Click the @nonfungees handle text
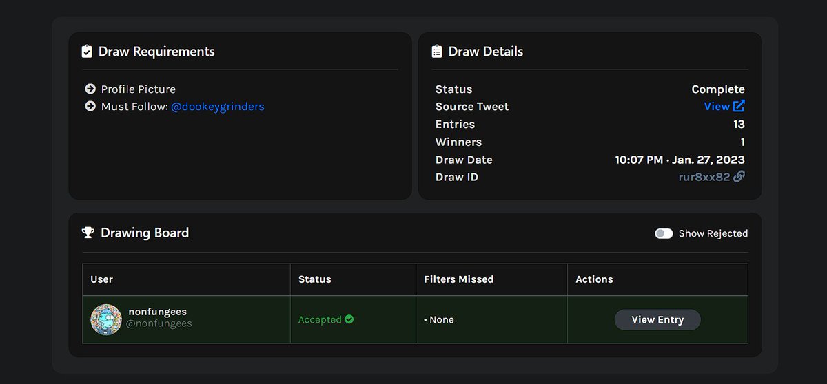 (x=159, y=323)
